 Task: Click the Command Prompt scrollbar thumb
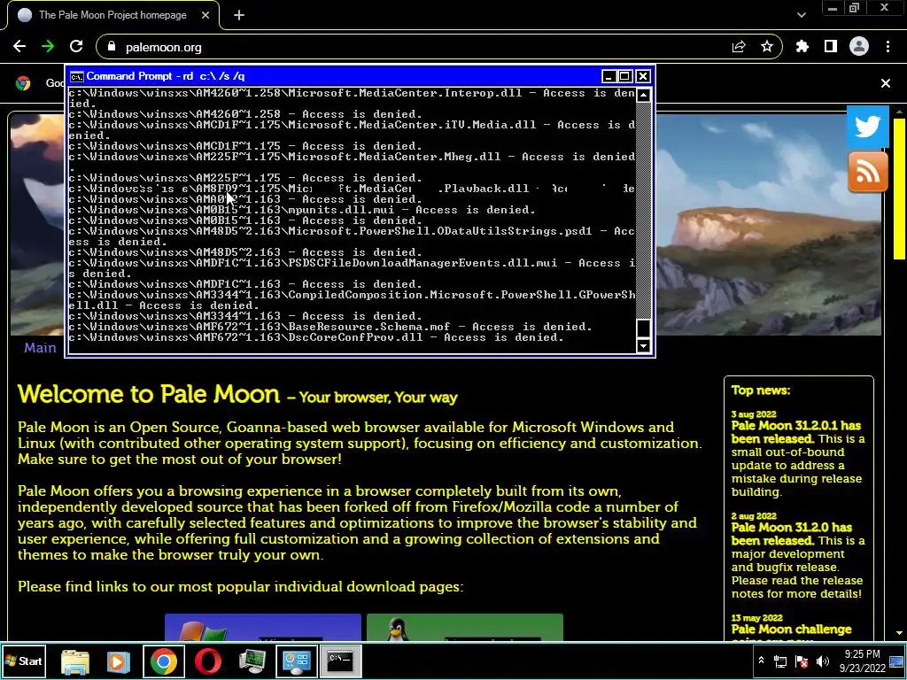point(643,328)
